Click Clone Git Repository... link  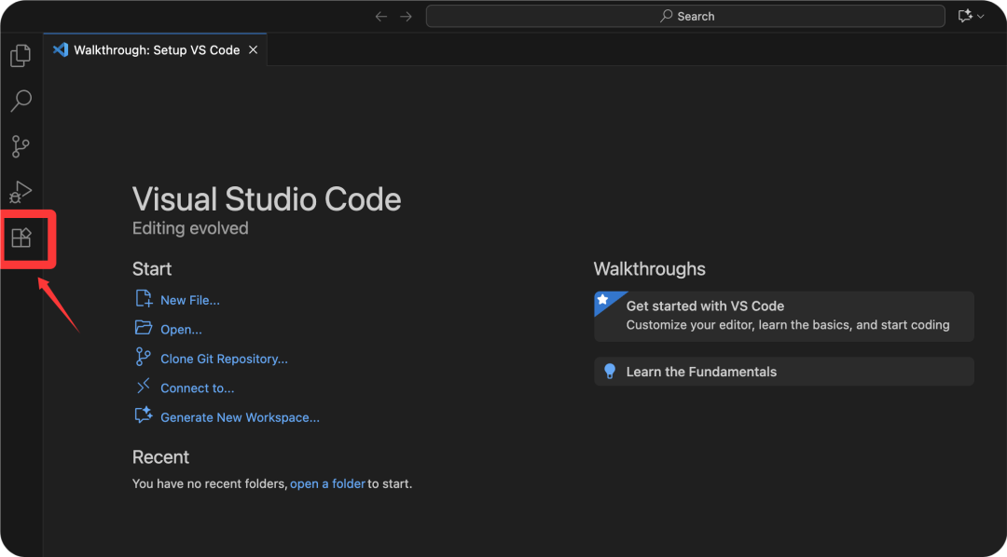224,360
